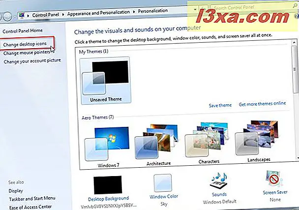Click Appearance and Personalization breadcrumb
Screen dimensions: 299x210
coord(98,13)
